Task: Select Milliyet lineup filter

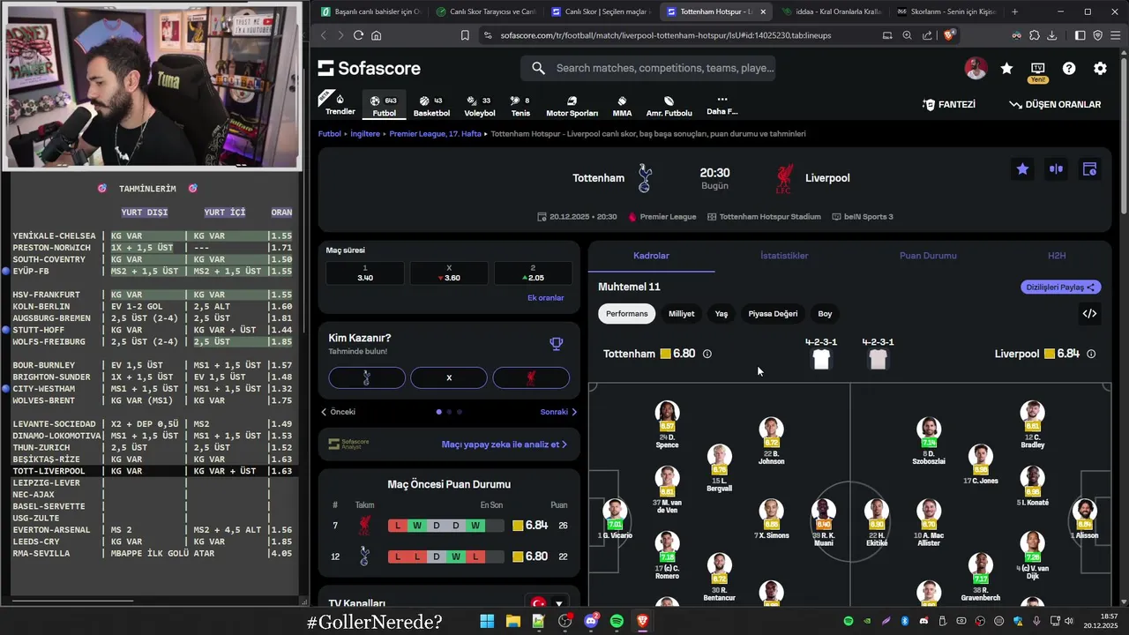Action: pos(681,314)
